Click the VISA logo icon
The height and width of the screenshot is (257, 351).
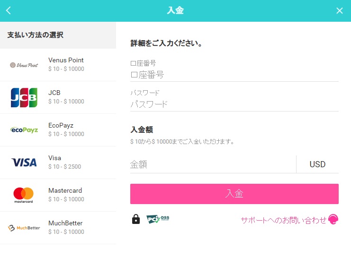(24, 163)
